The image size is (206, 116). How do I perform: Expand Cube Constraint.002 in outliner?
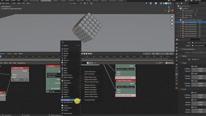tap(181, 24)
